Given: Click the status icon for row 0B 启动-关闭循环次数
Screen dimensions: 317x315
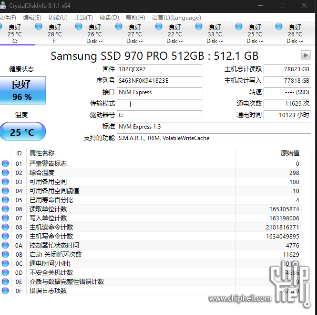Looking at the screenshot, I should click(5, 254).
